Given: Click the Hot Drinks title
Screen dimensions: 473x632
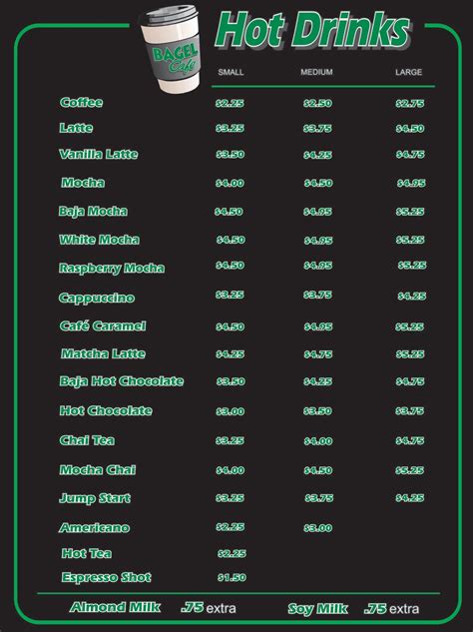Looking at the screenshot, I should (312, 29).
